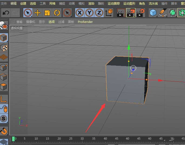Image resolution: width=185 pixels, height=145 pixels.
Task: Toggle viewport Solo S button
Action: pos(4,118)
